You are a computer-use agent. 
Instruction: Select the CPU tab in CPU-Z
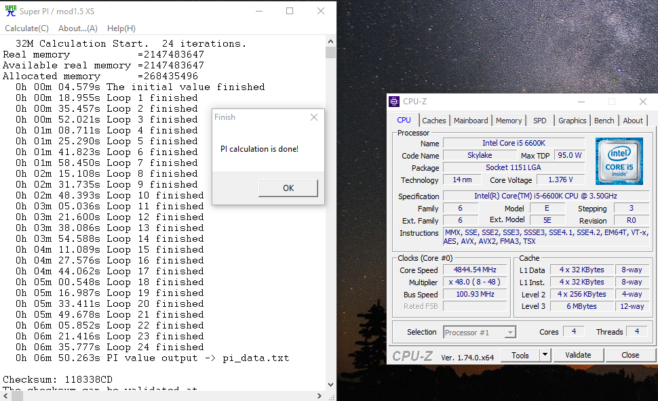(404, 120)
